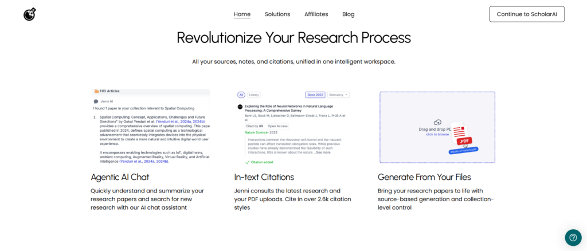Viewport: 587px width, 251px height.
Task: Open the Relevancy sort dropdown
Action: [338, 95]
